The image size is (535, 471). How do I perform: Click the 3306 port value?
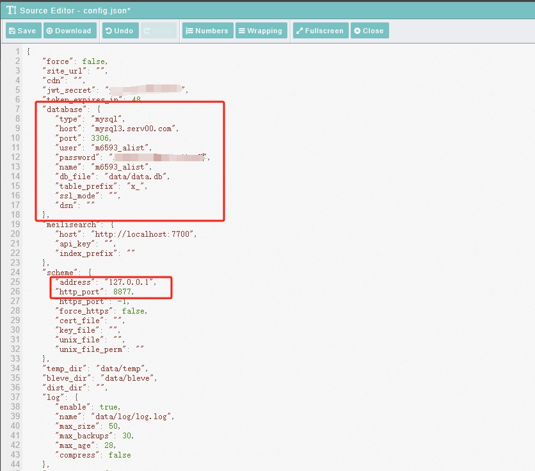(100, 138)
